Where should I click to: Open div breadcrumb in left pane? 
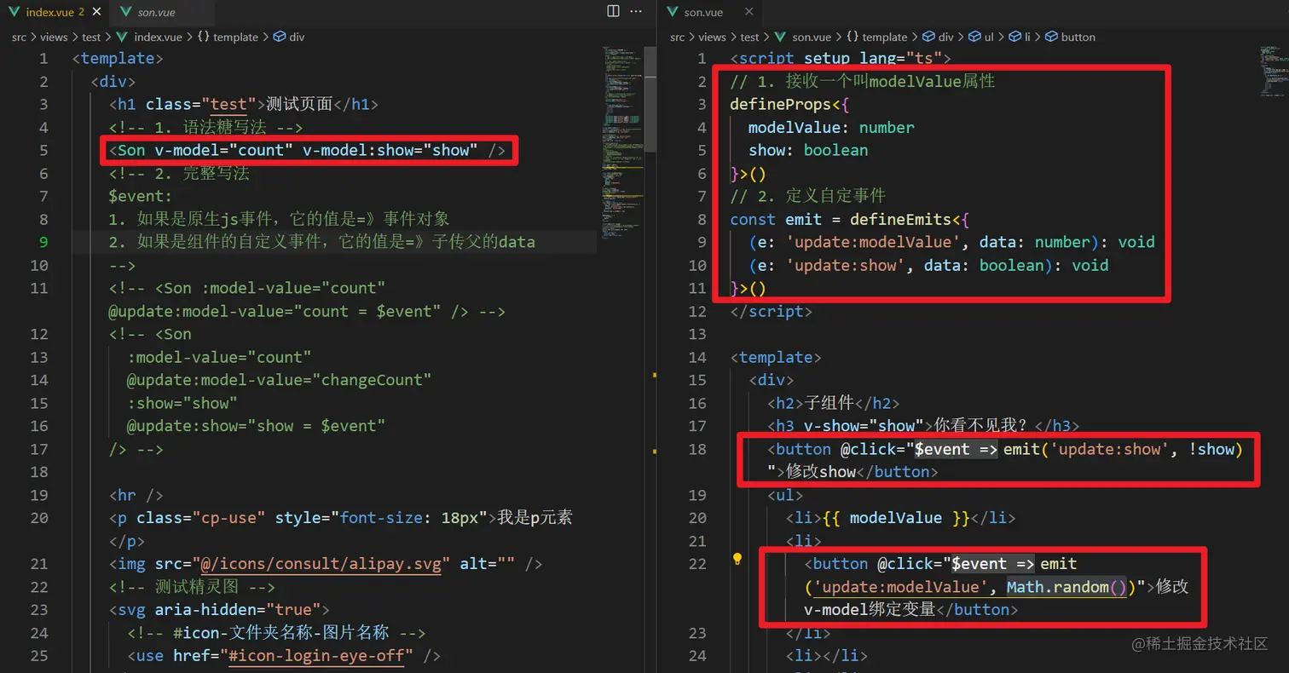point(289,37)
